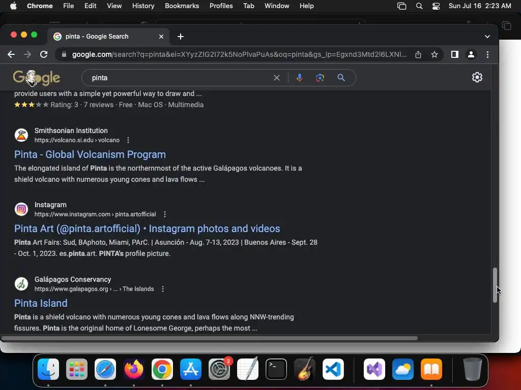The height and width of the screenshot is (390, 521).
Task: Click the address bar URL
Action: point(239,54)
